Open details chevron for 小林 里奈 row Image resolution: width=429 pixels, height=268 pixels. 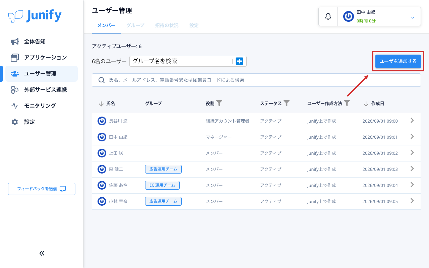coord(412,201)
